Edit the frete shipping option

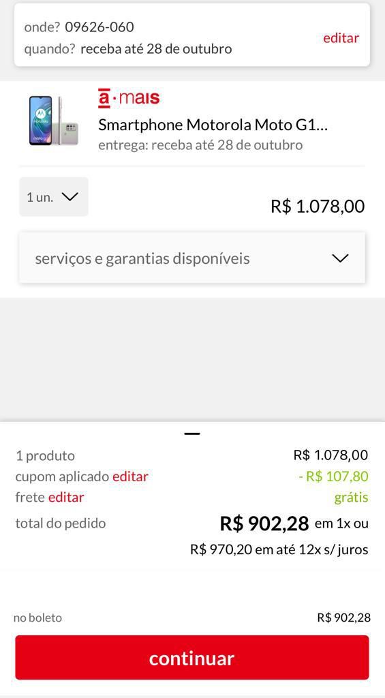pyautogui.click(x=66, y=497)
